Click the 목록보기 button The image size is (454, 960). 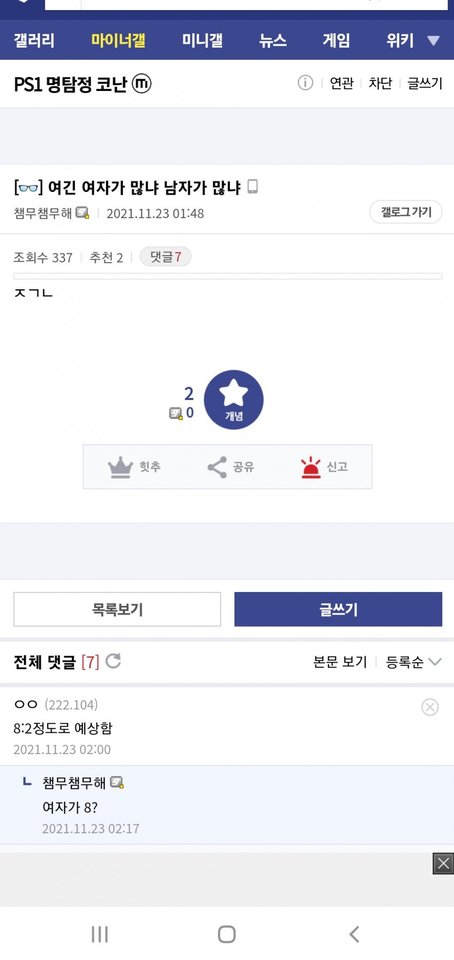[117, 609]
